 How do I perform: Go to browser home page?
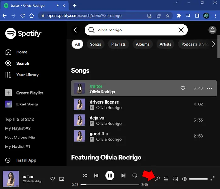[31, 15]
